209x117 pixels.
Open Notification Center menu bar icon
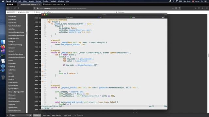(x=206, y=1)
